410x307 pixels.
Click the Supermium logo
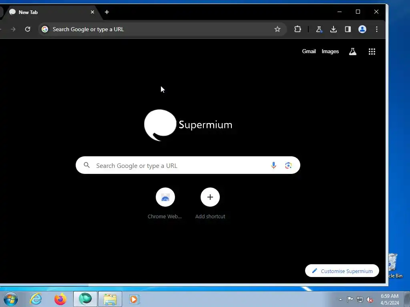(x=188, y=125)
